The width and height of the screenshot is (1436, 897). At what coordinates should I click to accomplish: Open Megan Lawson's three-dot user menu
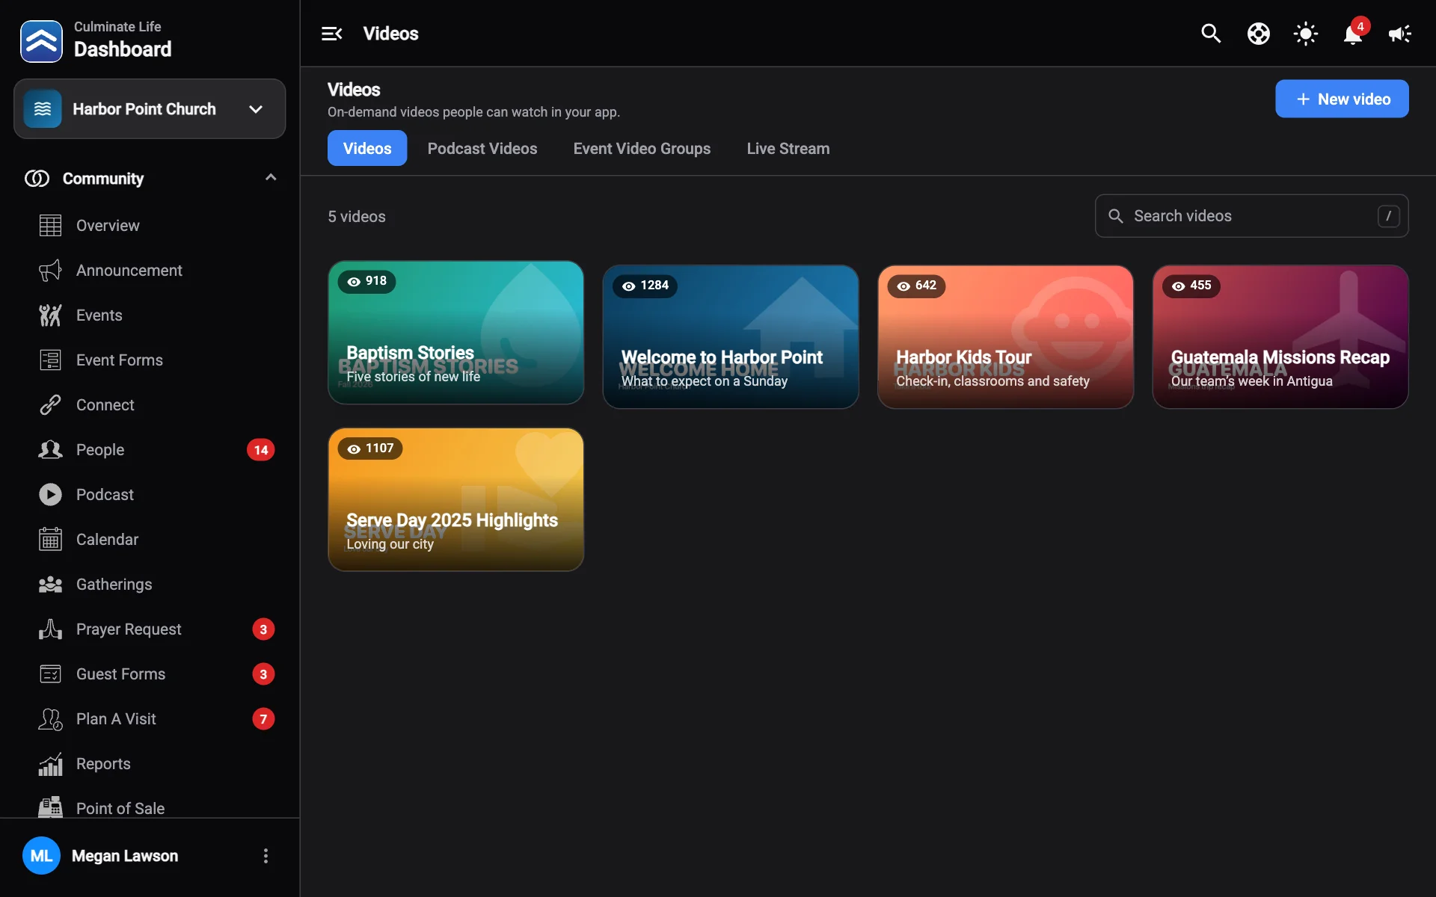pos(266,856)
